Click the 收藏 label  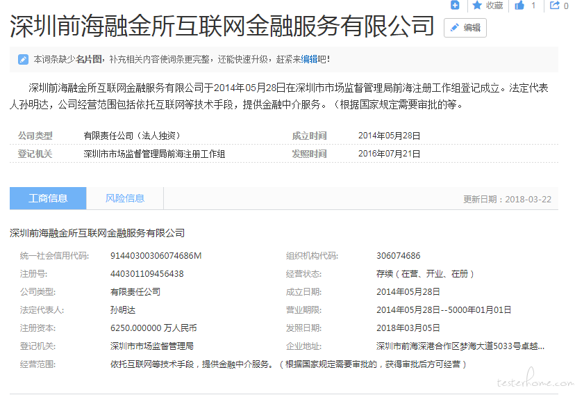[x=494, y=6]
